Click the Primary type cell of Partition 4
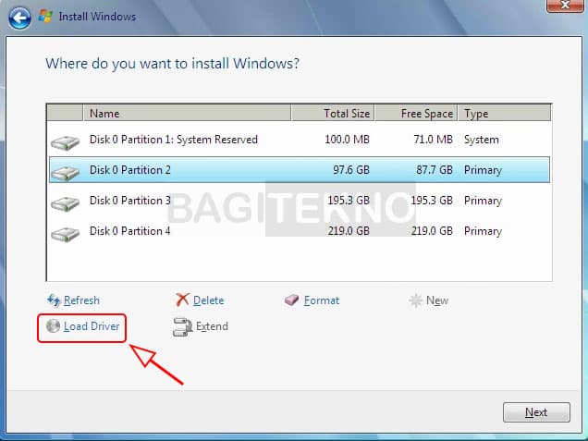The width and height of the screenshot is (588, 441). [483, 231]
